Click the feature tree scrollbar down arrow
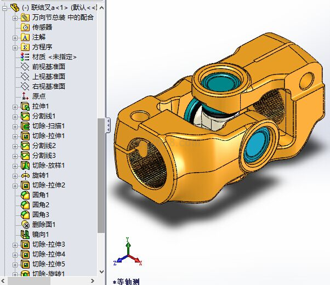The width and height of the screenshot is (330, 285). click(101, 271)
